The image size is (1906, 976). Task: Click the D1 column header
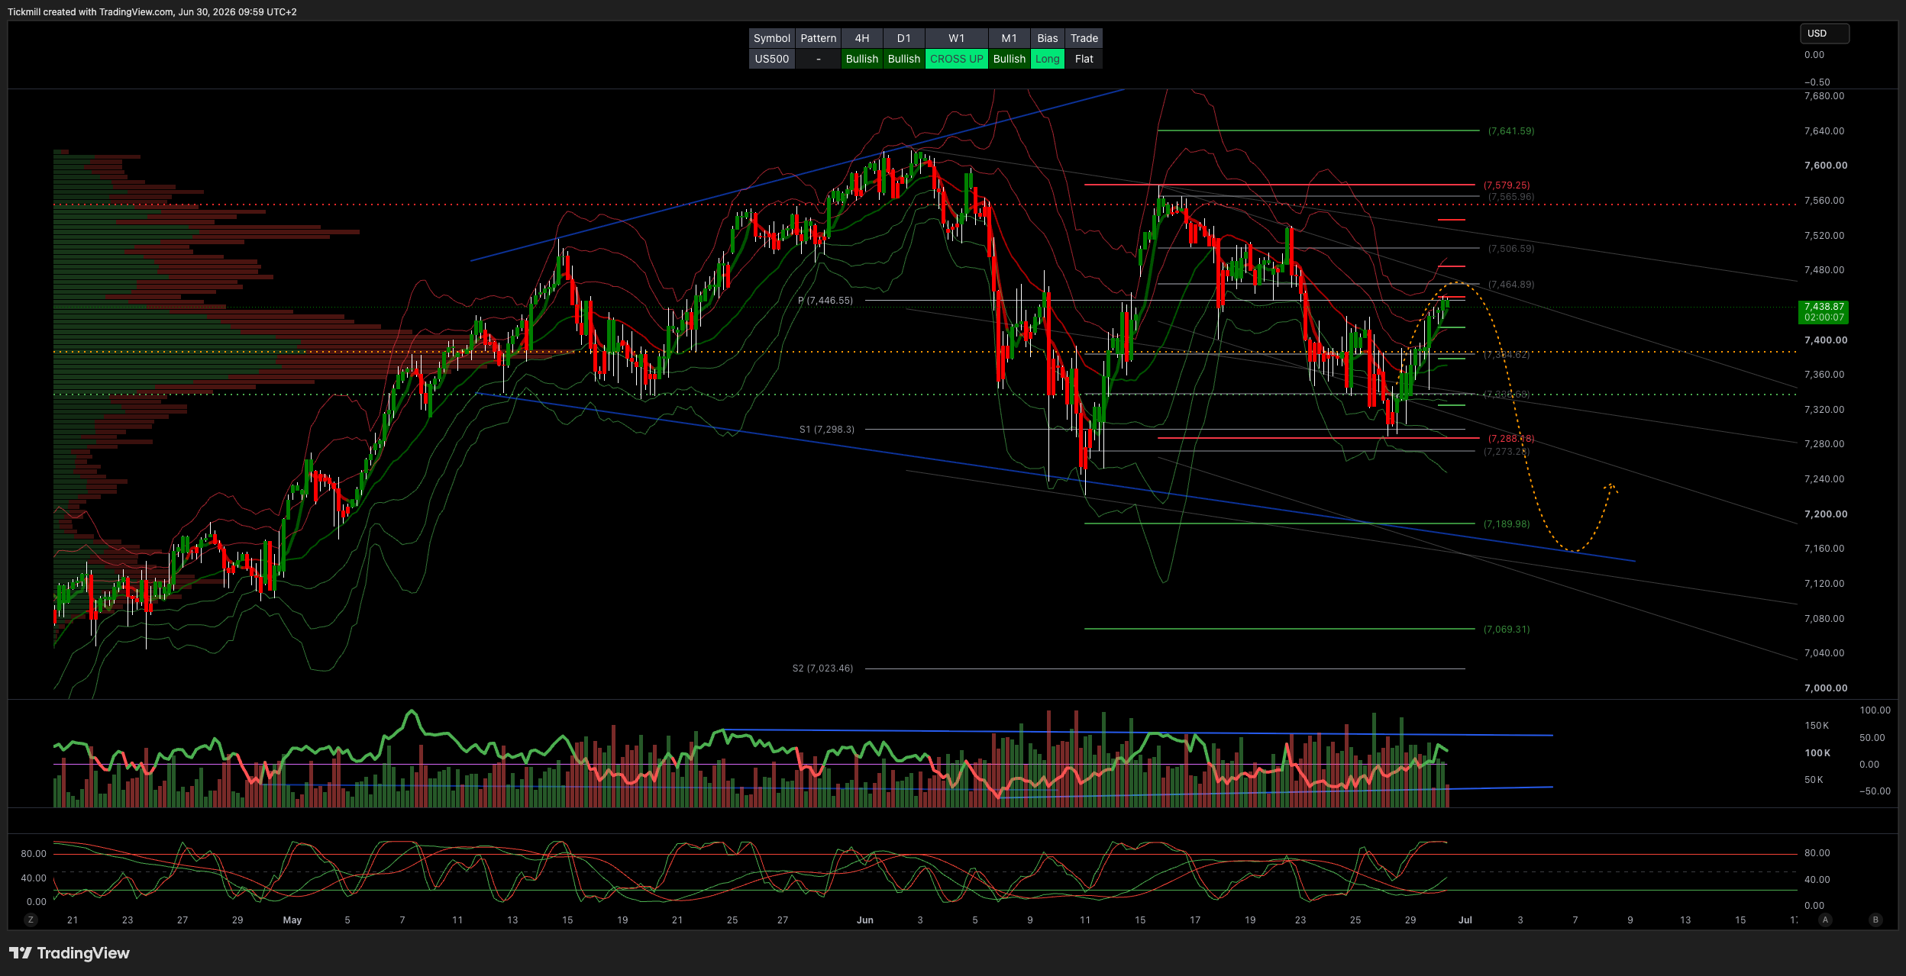coord(904,38)
